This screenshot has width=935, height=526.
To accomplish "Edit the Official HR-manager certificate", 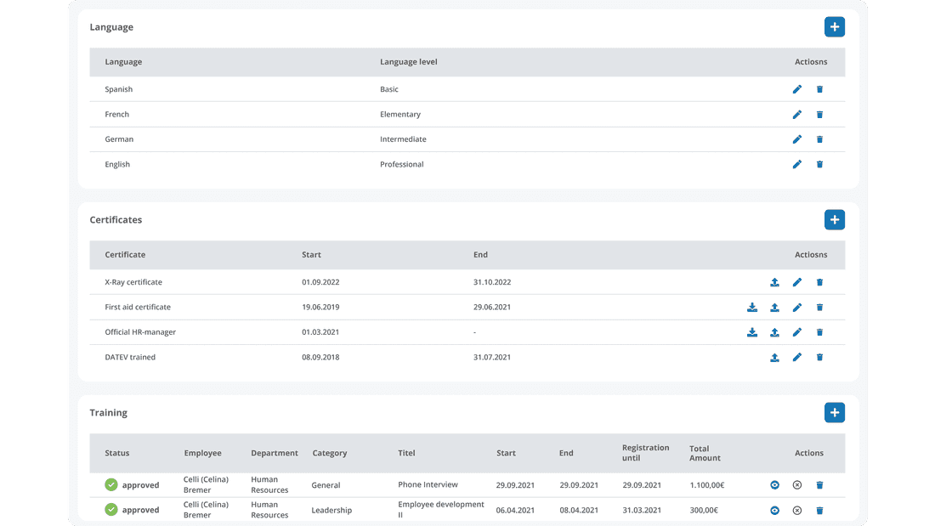I will [797, 331].
